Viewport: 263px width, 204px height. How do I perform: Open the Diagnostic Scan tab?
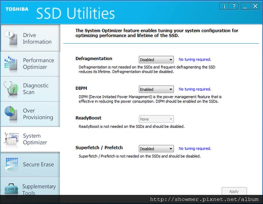click(36, 89)
